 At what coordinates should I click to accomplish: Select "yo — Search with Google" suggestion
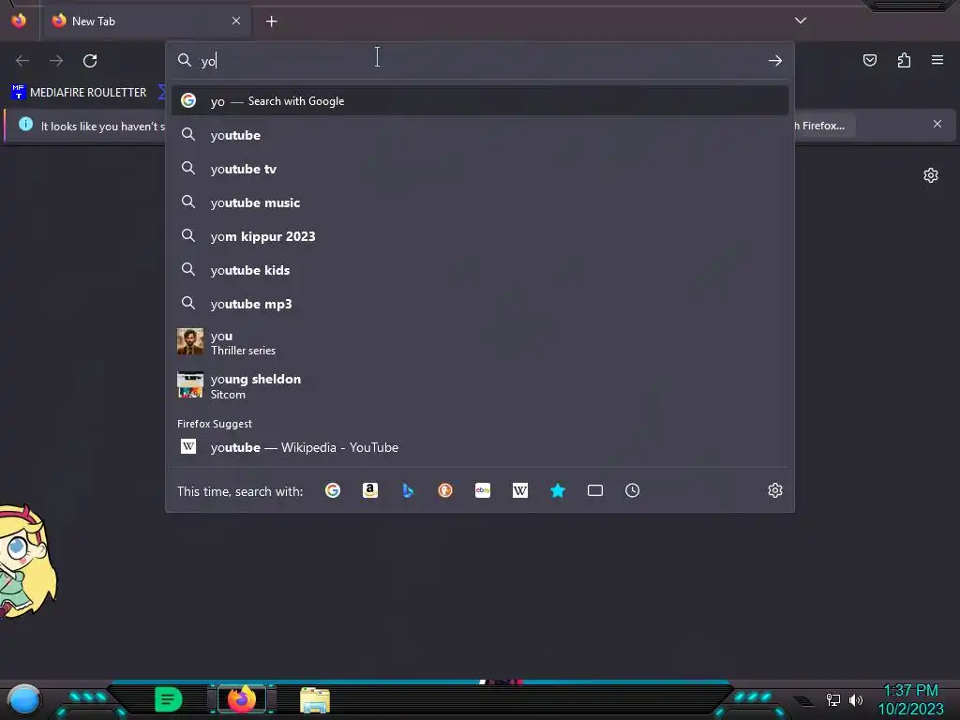point(480,101)
